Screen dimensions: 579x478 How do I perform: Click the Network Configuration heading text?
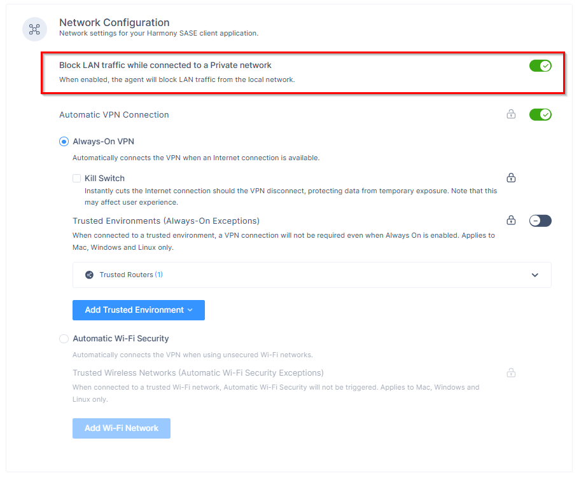115,23
